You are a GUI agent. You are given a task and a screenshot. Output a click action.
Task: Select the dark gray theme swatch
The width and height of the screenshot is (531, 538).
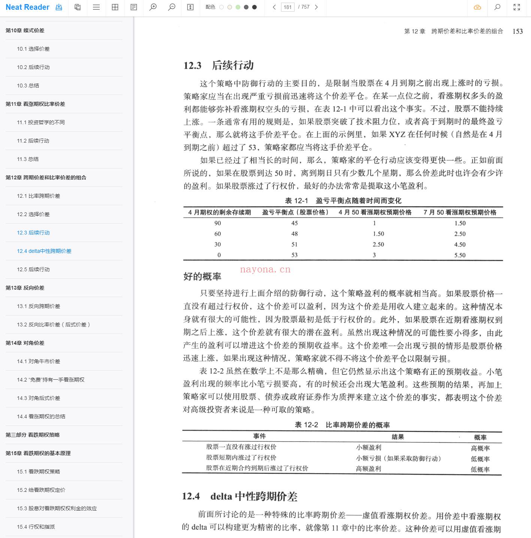point(246,7)
